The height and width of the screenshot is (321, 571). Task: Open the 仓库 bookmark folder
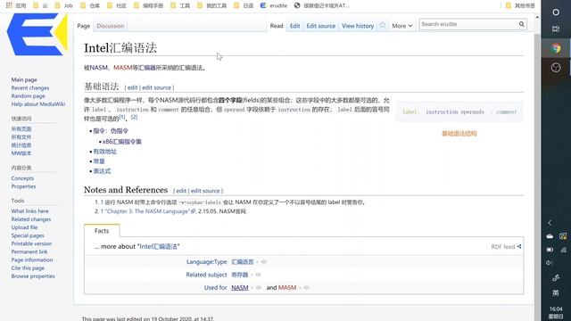90,5
